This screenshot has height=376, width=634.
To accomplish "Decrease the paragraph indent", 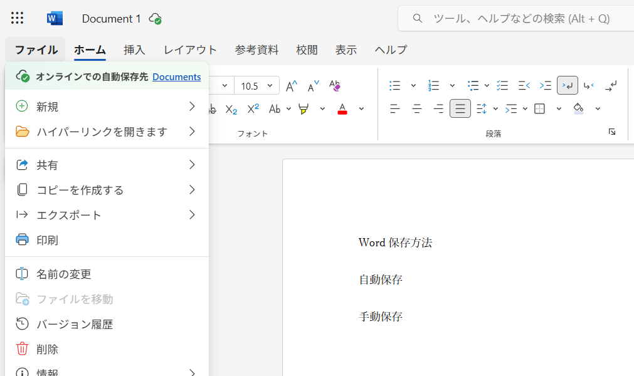I will [x=524, y=86].
